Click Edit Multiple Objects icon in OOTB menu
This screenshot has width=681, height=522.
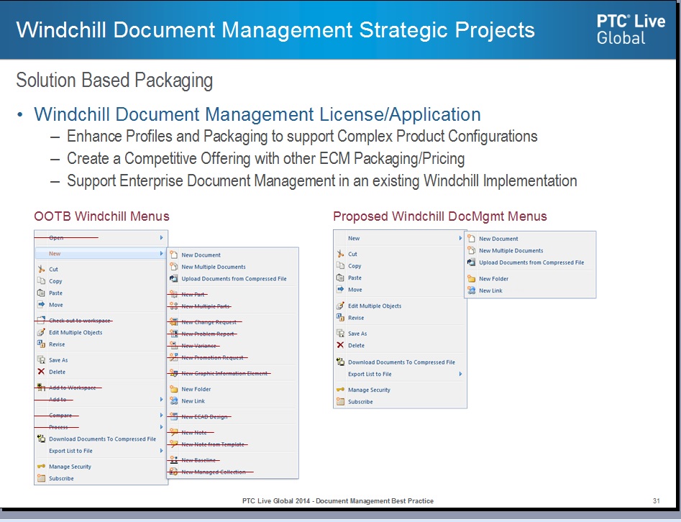[41, 332]
